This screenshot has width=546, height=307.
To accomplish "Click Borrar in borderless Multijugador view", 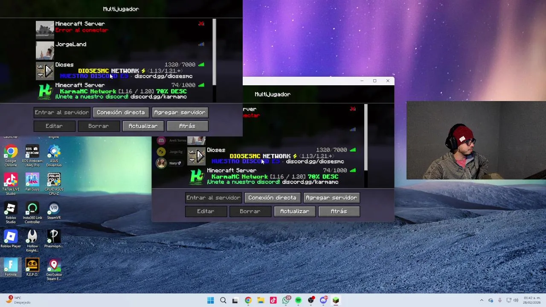I will [x=99, y=126].
